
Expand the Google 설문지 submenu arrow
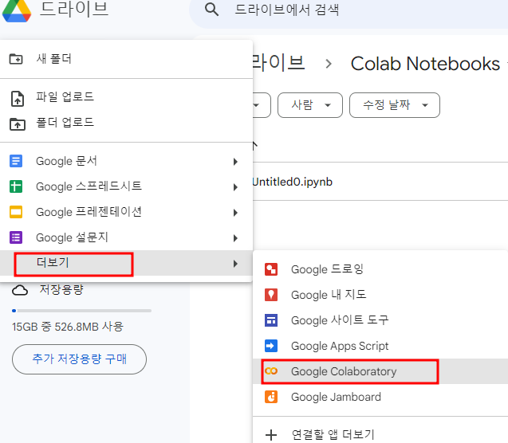pos(235,238)
